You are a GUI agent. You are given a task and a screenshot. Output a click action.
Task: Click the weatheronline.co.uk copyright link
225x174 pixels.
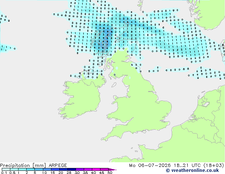click(x=192, y=170)
